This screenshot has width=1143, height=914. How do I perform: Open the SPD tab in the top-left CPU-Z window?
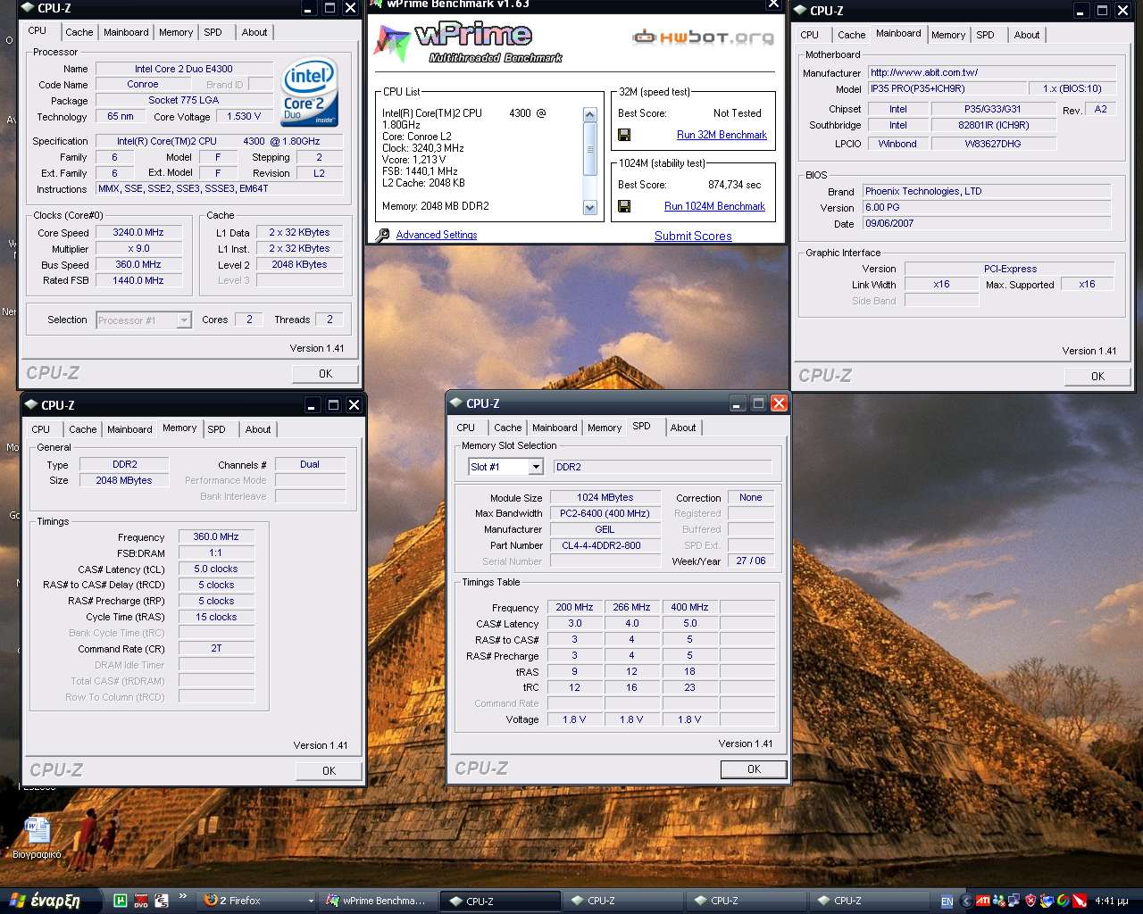pos(213,32)
